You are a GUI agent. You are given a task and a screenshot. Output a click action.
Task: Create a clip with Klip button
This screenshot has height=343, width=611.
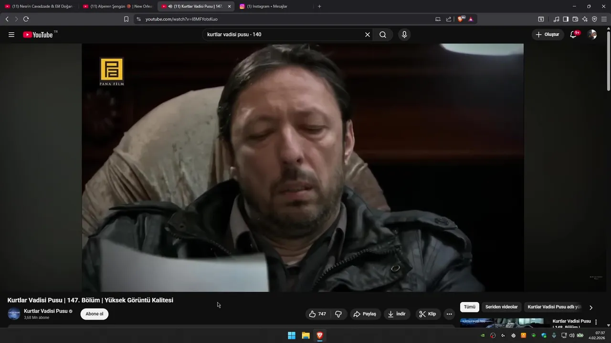[428, 314]
